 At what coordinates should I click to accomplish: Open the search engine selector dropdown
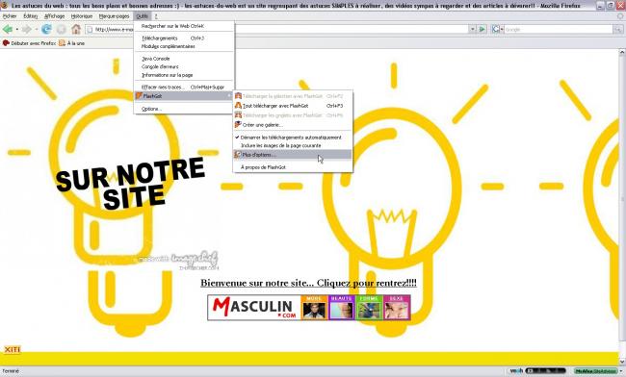[496, 29]
